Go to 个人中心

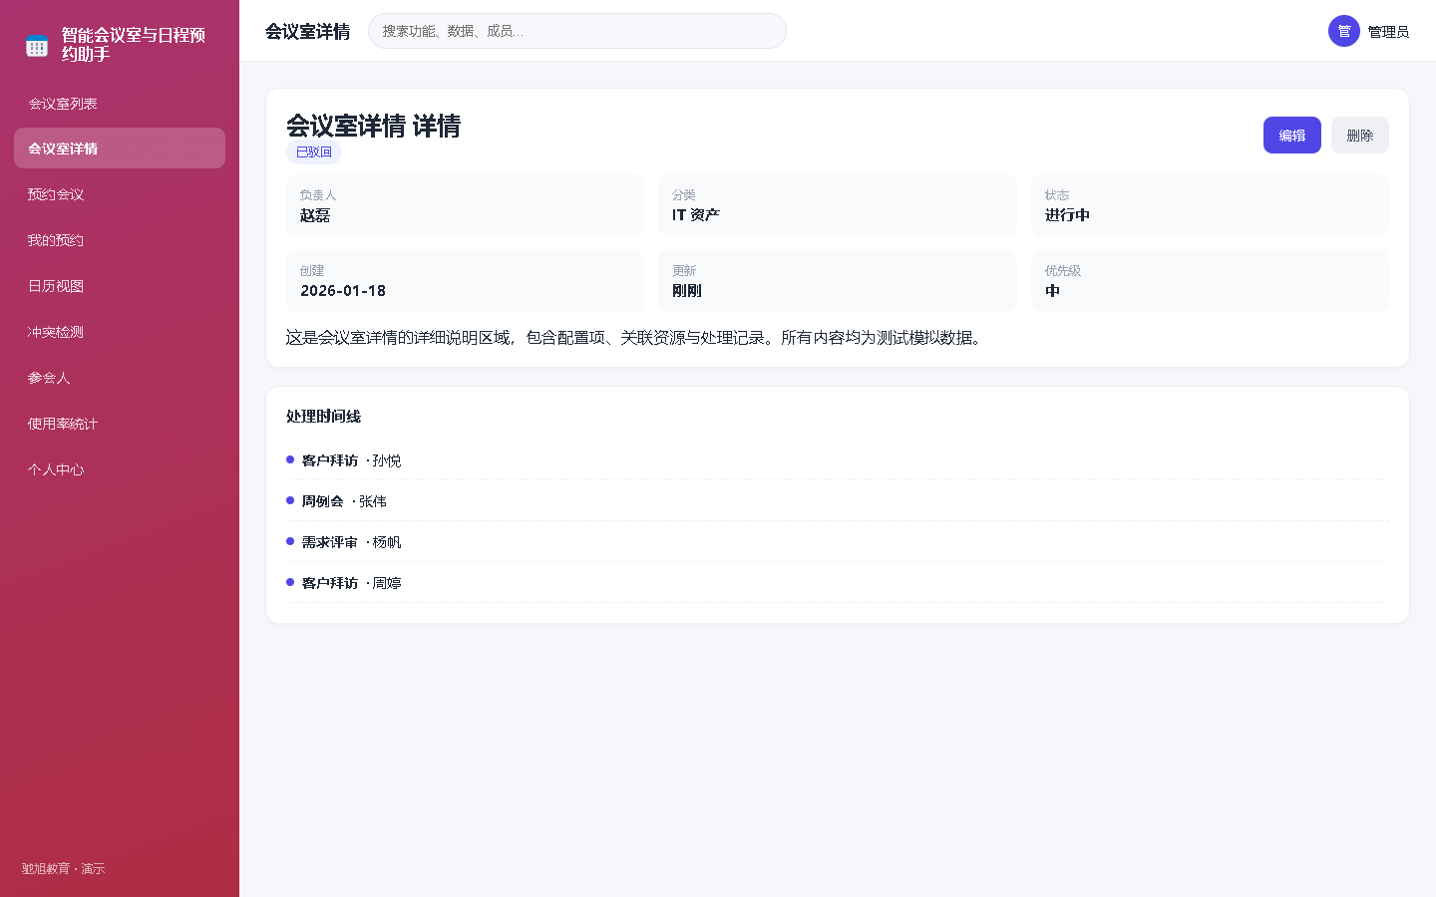pyautogui.click(x=120, y=469)
